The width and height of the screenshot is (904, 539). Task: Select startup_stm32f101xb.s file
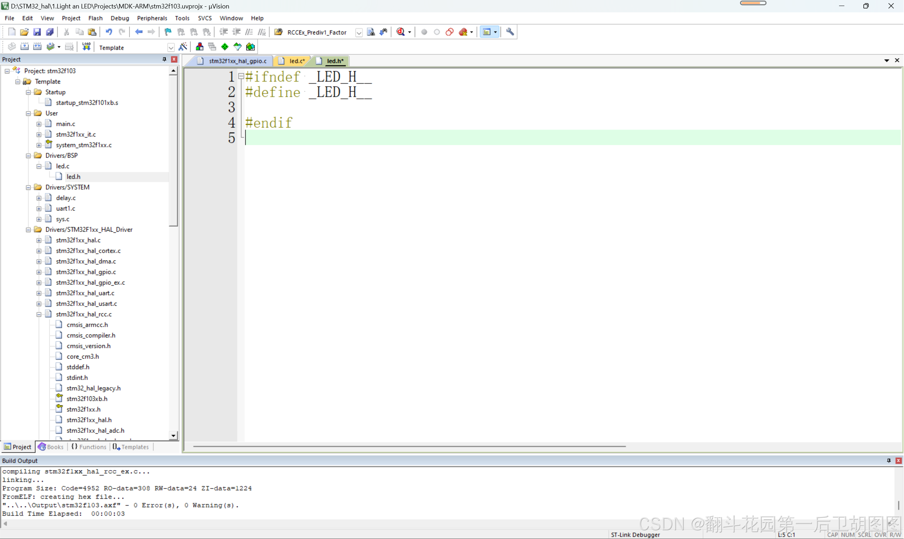click(x=87, y=103)
